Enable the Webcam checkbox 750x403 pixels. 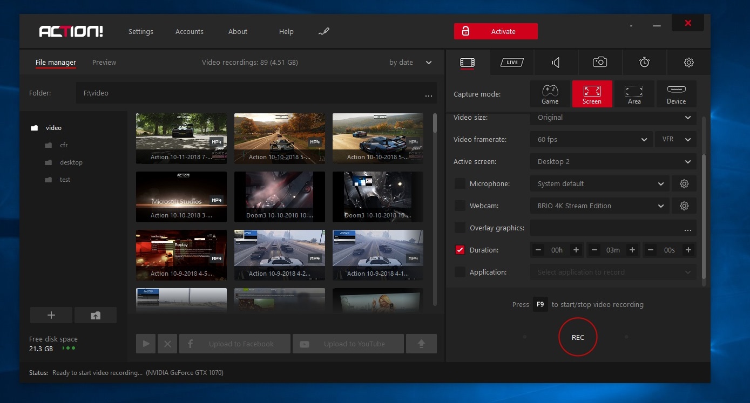pos(460,206)
